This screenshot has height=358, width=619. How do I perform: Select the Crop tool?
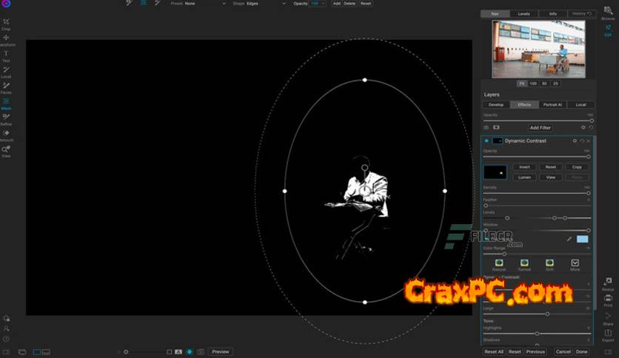(6, 22)
